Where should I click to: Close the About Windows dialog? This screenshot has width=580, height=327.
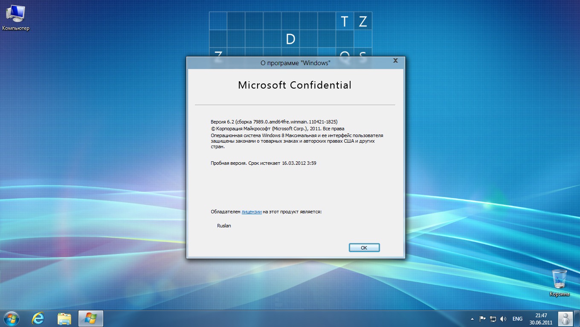point(395,61)
